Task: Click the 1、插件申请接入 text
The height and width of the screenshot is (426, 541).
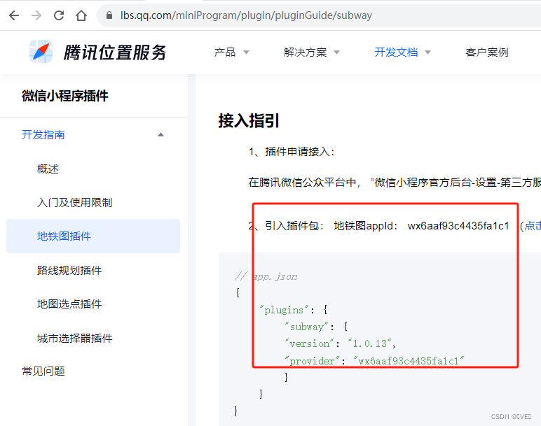Action: click(292, 152)
